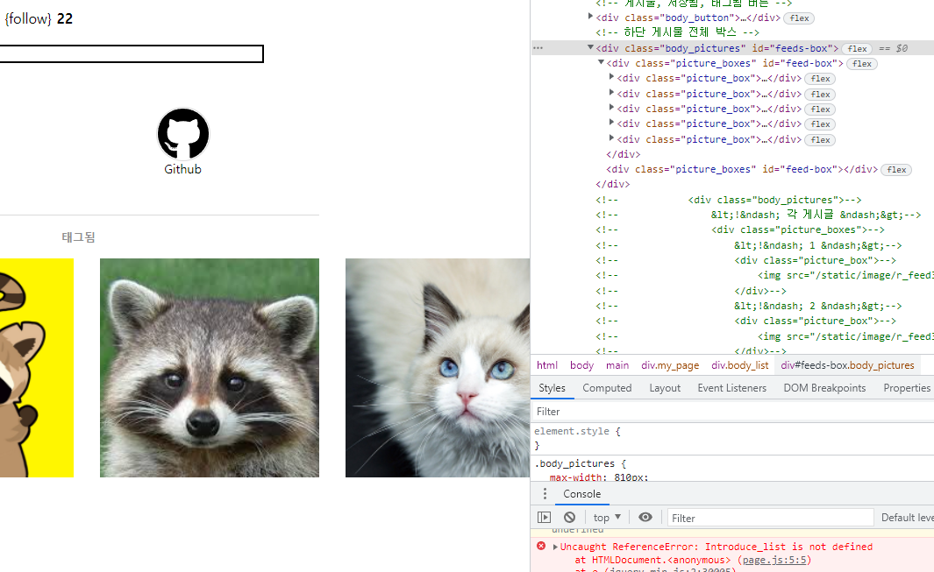Screen dimensions: 934x572
Task: Open the console sidebar toggle icon
Action: [x=544, y=517]
